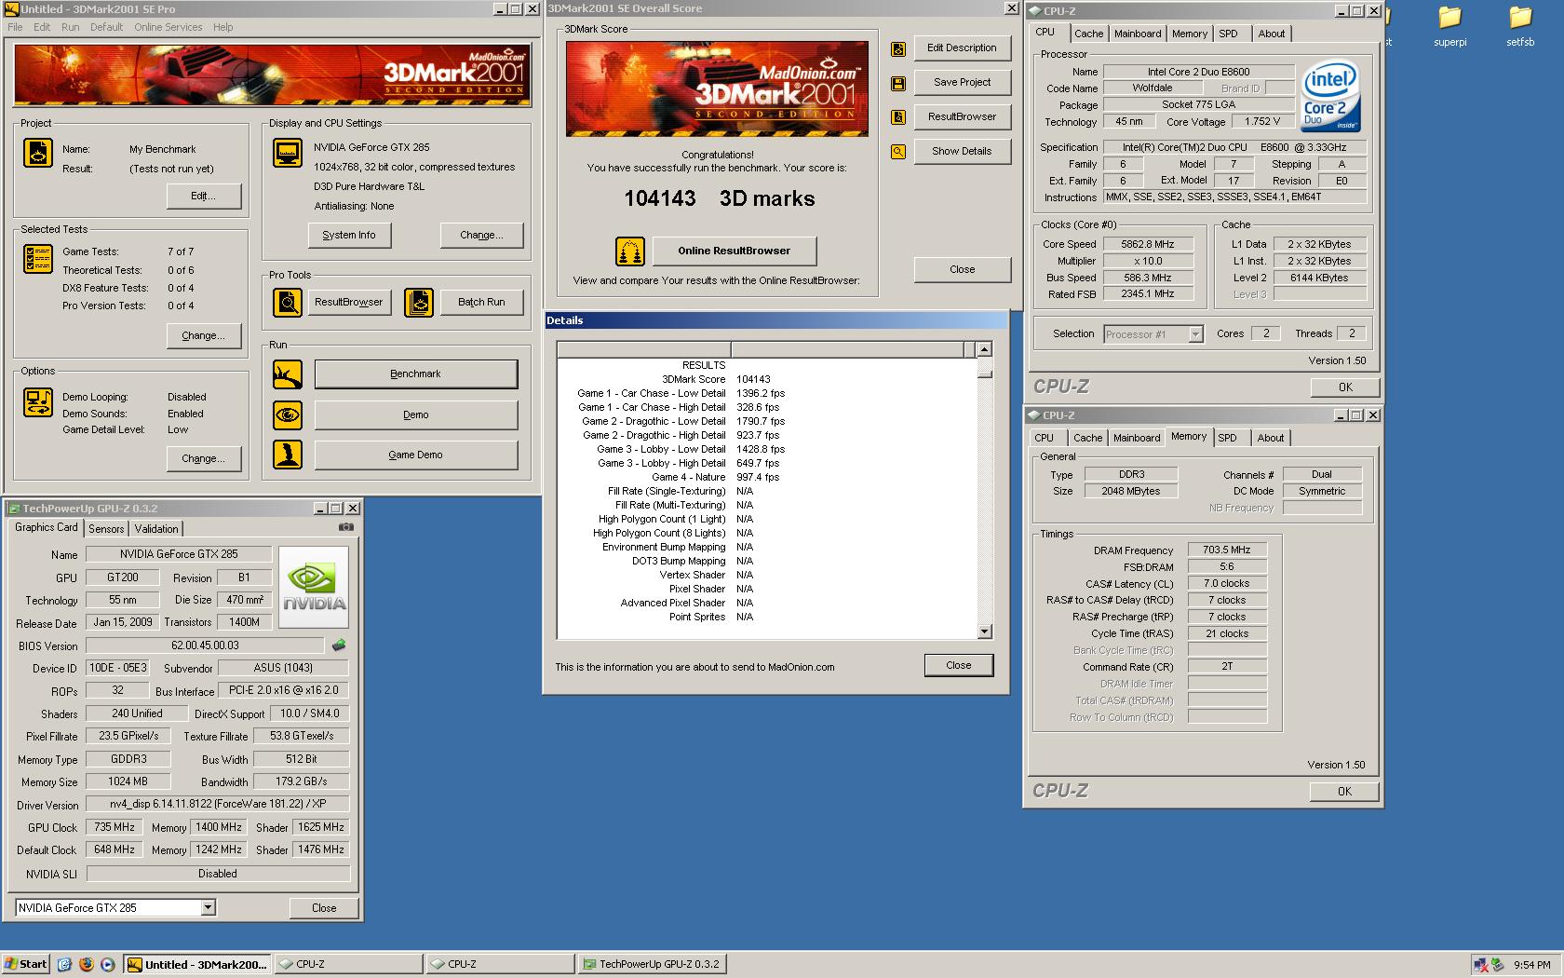
Task: Click the Edit Description icon in score window
Action: [x=898, y=49]
